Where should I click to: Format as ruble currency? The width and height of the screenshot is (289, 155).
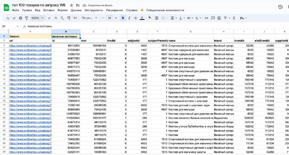click(49, 18)
